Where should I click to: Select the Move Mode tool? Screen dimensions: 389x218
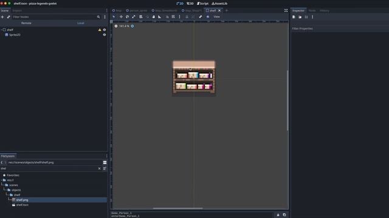pyautogui.click(x=121, y=17)
